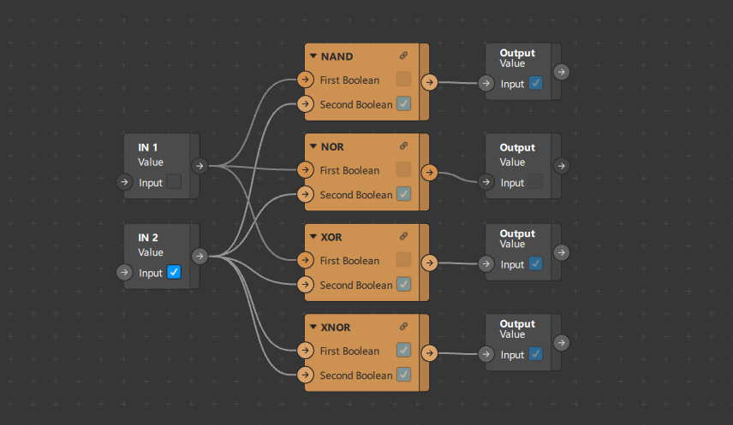Toggle XNOR Second Boolean checkbox
Viewport: 733px width, 425px height.
(x=403, y=374)
